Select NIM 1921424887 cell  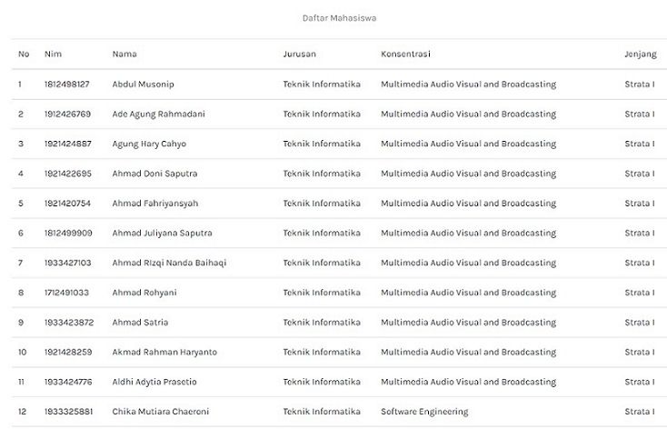[x=67, y=144]
